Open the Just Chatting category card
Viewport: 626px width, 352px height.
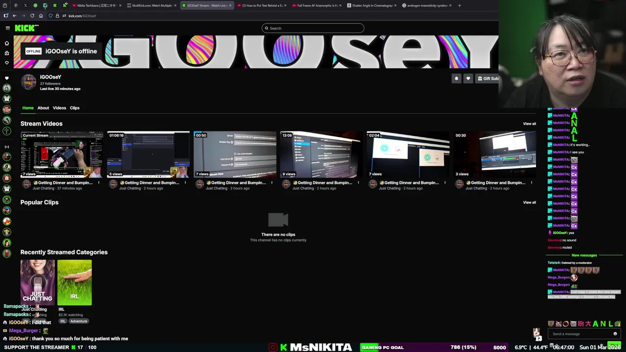tap(37, 283)
